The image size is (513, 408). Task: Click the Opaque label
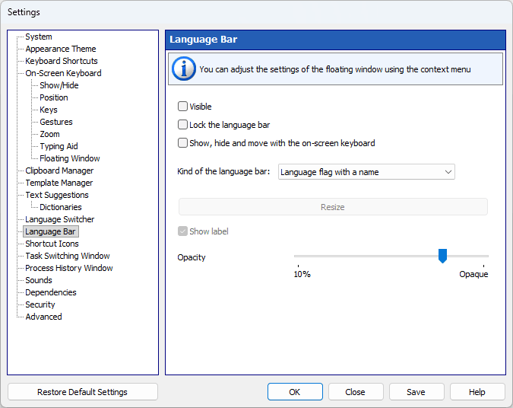point(473,274)
